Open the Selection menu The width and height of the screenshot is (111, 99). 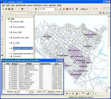tap(38, 5)
